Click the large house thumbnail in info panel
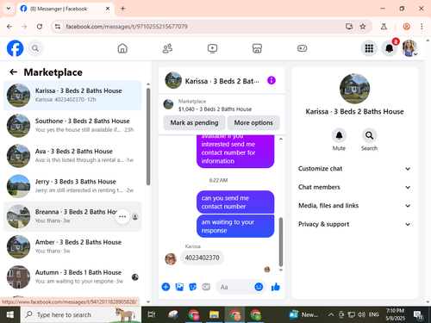Viewport: 431px width, 323px height. click(354, 89)
